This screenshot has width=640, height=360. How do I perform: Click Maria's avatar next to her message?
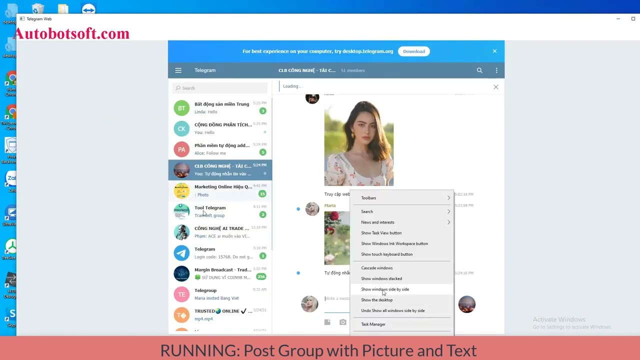point(312,209)
